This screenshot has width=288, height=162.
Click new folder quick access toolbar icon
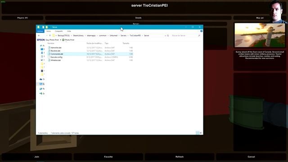pos(47,27)
